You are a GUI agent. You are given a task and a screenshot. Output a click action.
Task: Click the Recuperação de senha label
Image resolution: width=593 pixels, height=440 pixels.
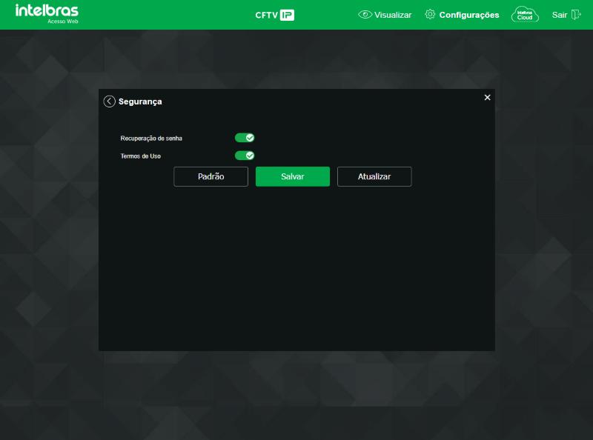click(151, 139)
